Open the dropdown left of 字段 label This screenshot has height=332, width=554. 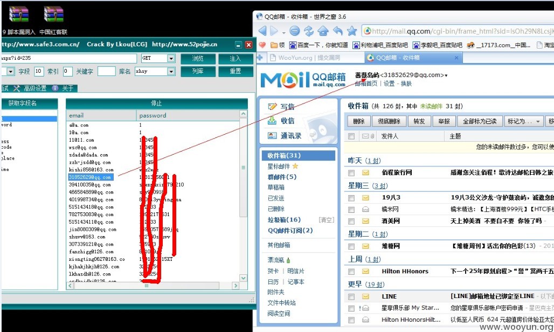[x=10, y=71]
